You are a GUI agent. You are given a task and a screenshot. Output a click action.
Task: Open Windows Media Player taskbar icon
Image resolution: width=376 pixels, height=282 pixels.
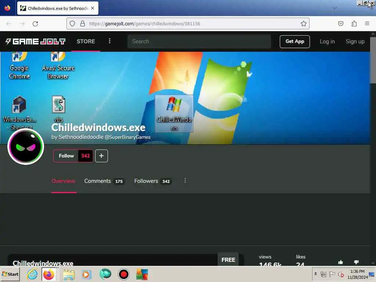tap(87, 274)
